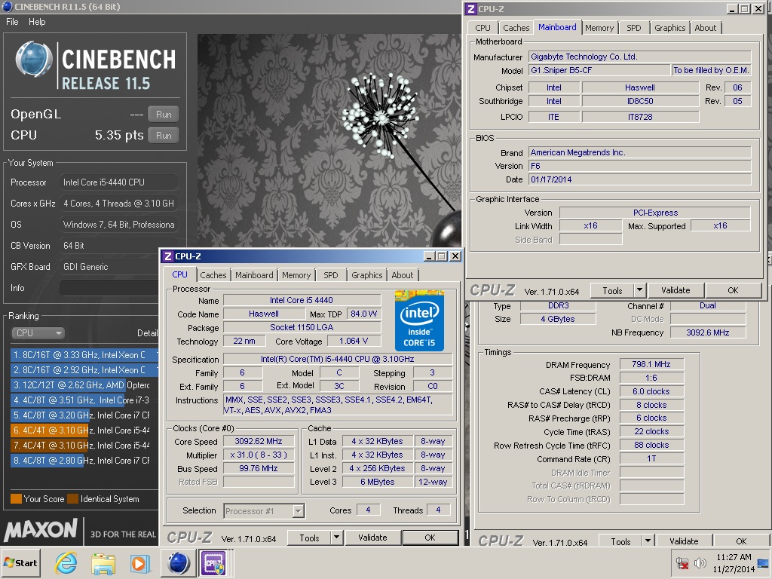
Task: Open Internet Explorer from the taskbar
Action: coord(66,562)
